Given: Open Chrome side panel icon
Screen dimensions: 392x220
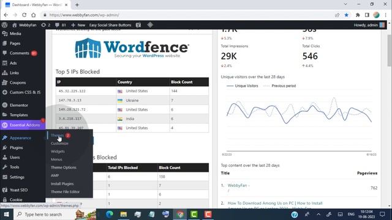Looking at the screenshot, I should pos(367,15).
